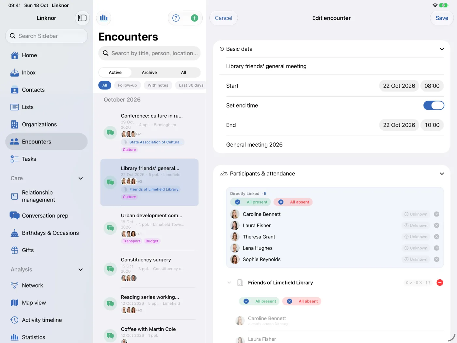Add a new encounter with the plus icon
Viewport: 457px width, 343px height.
tap(195, 18)
